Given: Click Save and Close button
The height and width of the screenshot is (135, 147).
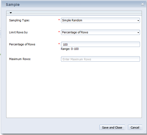Looking at the screenshot, I should pos(112,127).
